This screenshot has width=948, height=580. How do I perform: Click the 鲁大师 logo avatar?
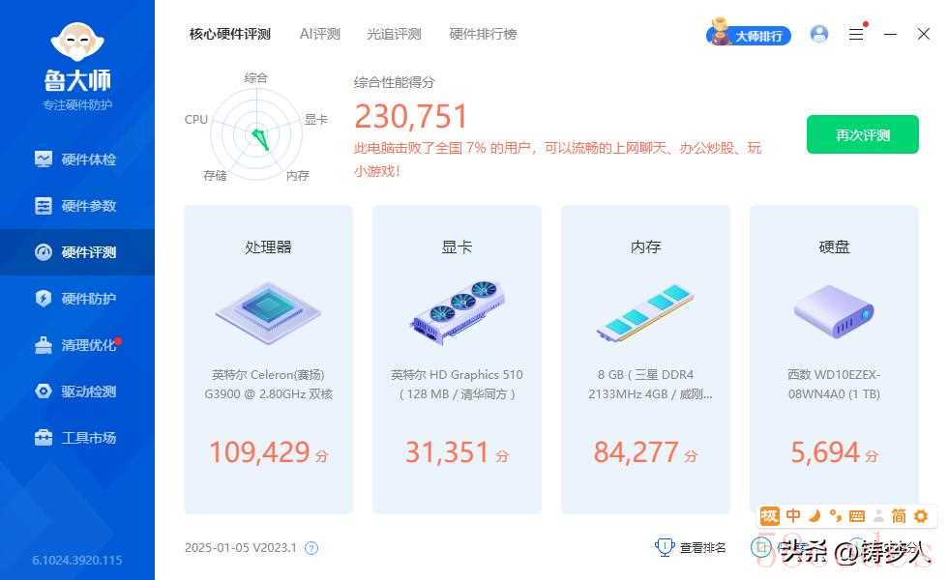tap(77, 42)
